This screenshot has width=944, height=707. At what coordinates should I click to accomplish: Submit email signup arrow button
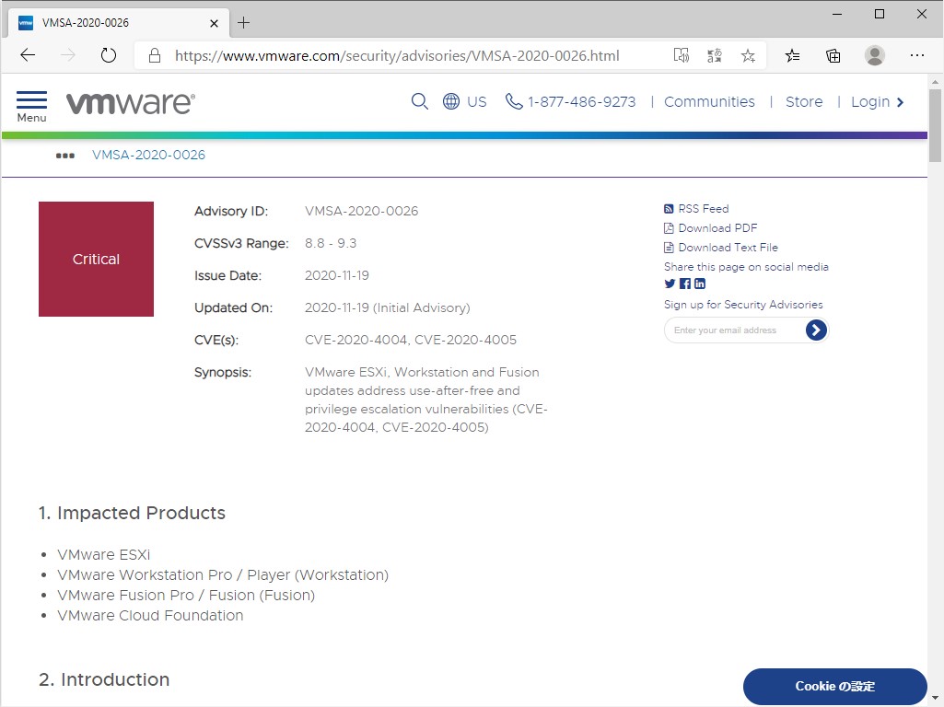816,330
